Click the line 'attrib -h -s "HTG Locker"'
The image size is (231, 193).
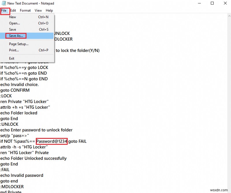[24, 147]
